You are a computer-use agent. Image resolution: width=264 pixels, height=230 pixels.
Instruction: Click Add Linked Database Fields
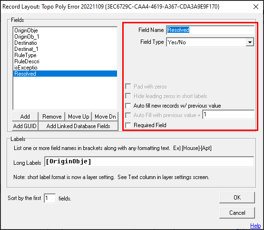coord(78,126)
